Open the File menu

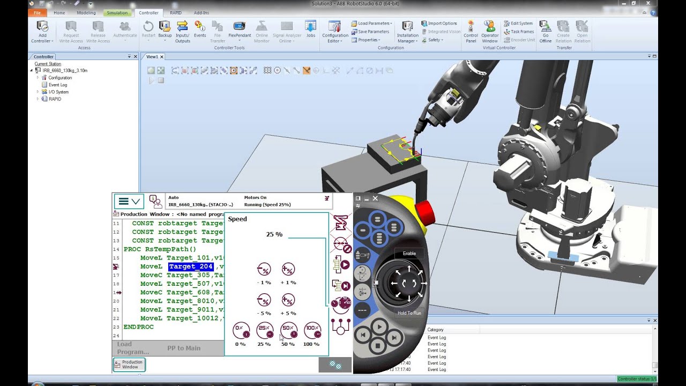(37, 13)
